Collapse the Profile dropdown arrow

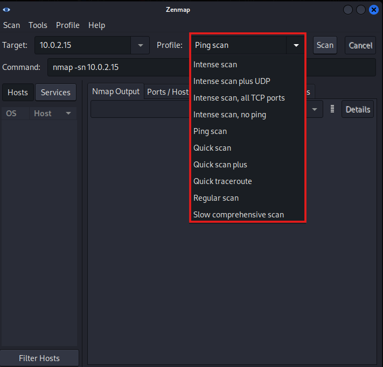coord(296,45)
